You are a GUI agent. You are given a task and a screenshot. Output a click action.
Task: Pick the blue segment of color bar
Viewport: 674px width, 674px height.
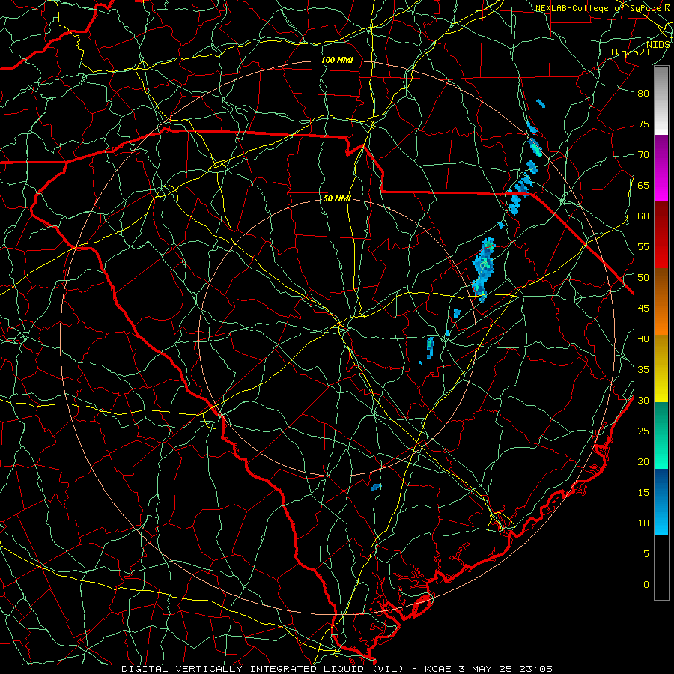tap(661, 502)
